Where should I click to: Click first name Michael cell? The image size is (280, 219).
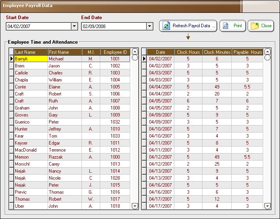65,59
